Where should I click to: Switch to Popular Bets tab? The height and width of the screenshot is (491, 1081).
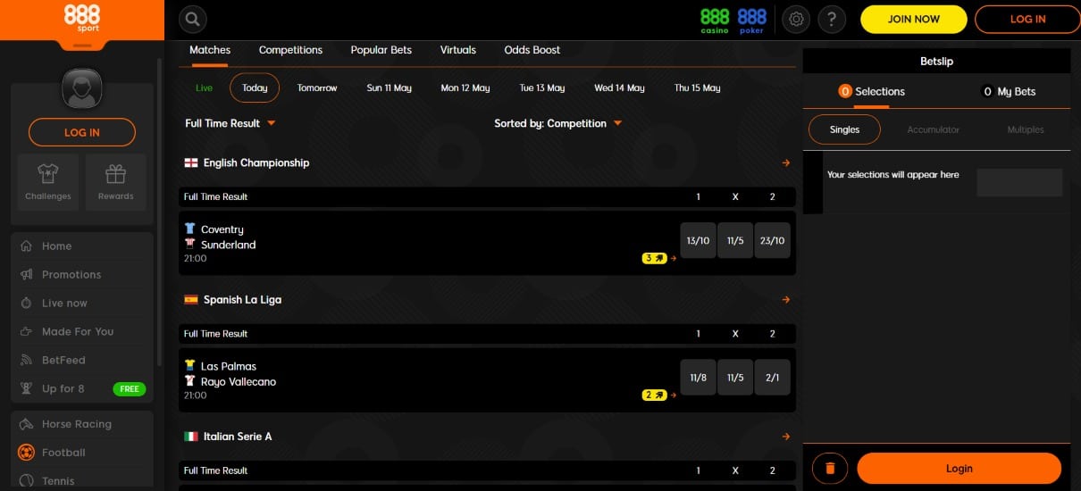(381, 50)
